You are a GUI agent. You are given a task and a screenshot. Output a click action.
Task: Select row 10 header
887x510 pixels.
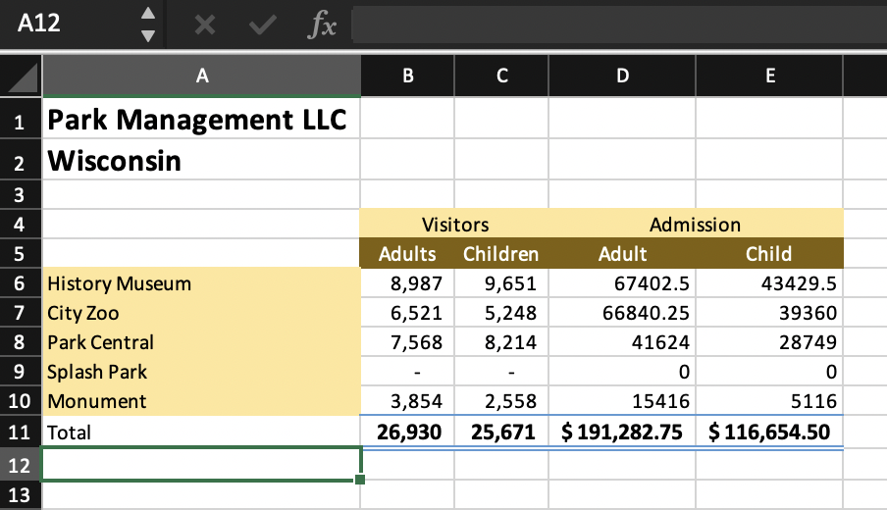point(21,401)
